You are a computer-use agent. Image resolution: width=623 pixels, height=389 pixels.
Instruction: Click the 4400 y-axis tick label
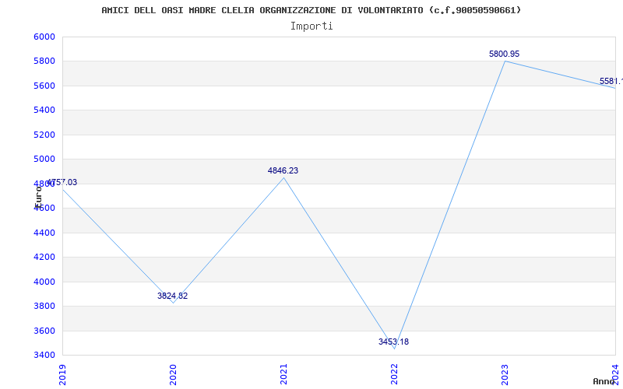pos(44,233)
